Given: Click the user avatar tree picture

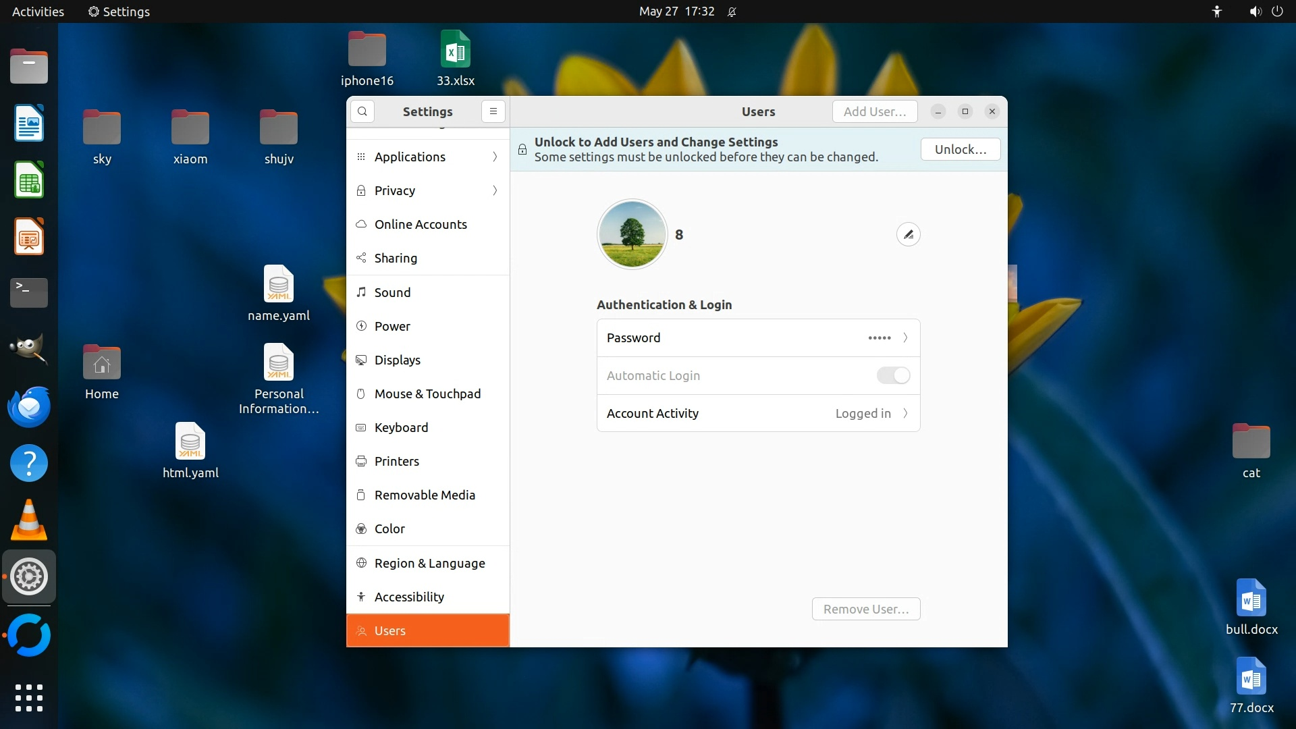Looking at the screenshot, I should coord(632,234).
